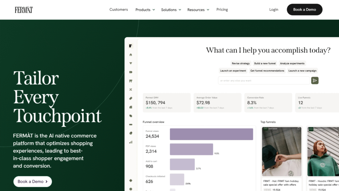
Task: Click the '908' add to cart value
Action: [149, 167]
